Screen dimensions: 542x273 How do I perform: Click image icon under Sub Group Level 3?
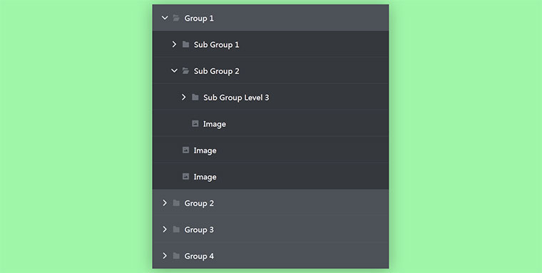pyautogui.click(x=195, y=123)
